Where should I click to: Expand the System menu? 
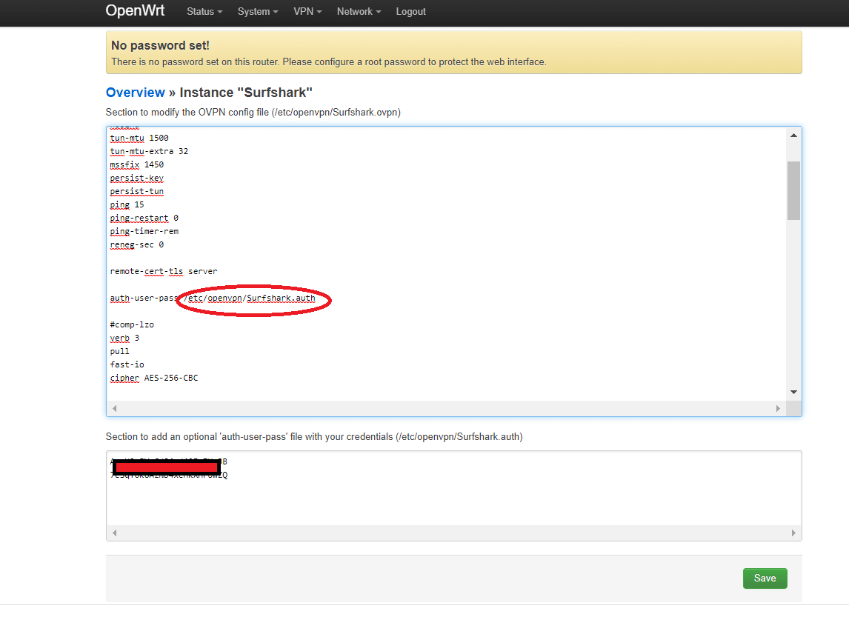click(257, 12)
